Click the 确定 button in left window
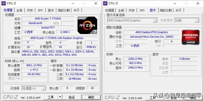This screenshot has height=101, width=204. point(91,97)
